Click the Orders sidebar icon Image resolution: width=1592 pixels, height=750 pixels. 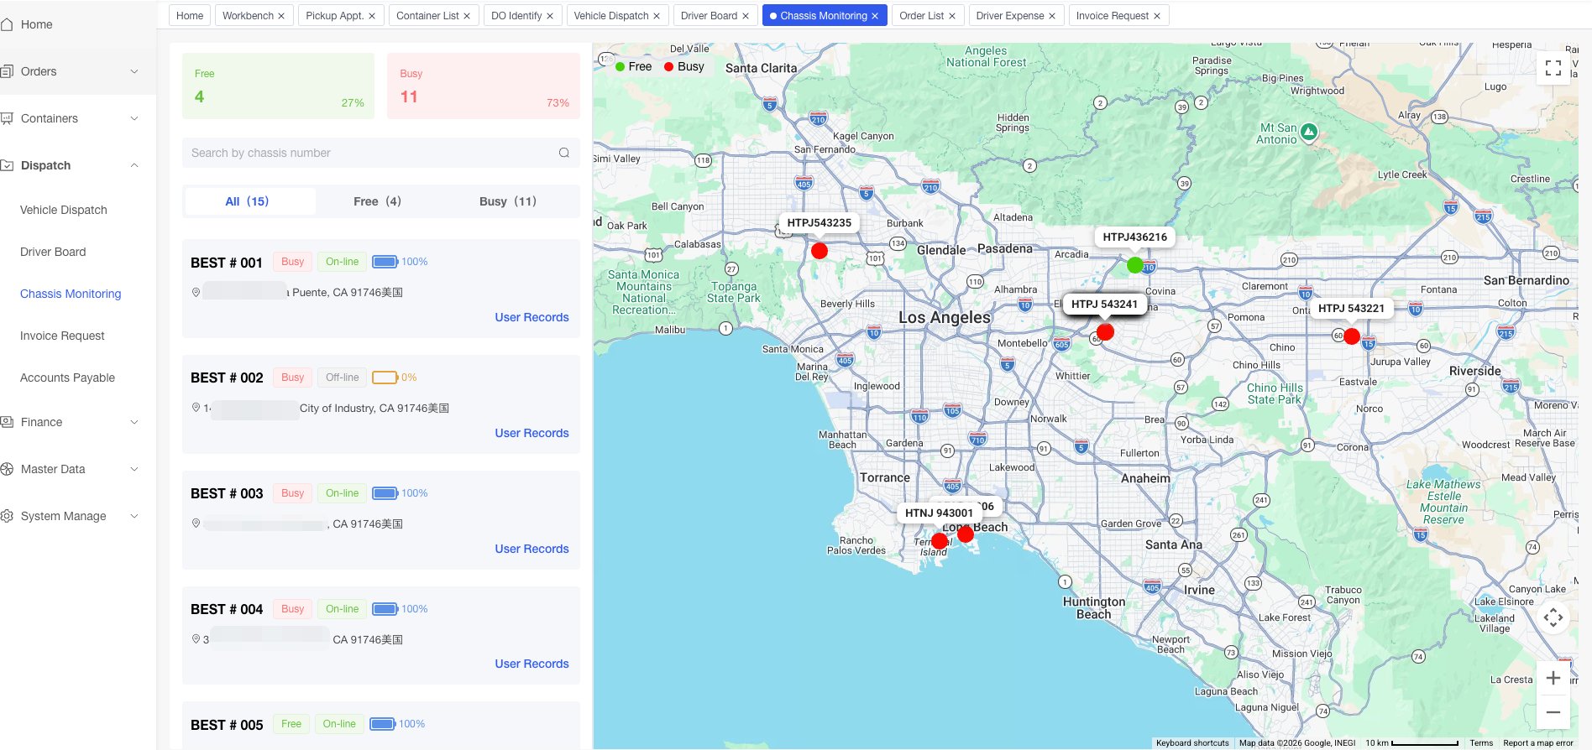(6, 71)
